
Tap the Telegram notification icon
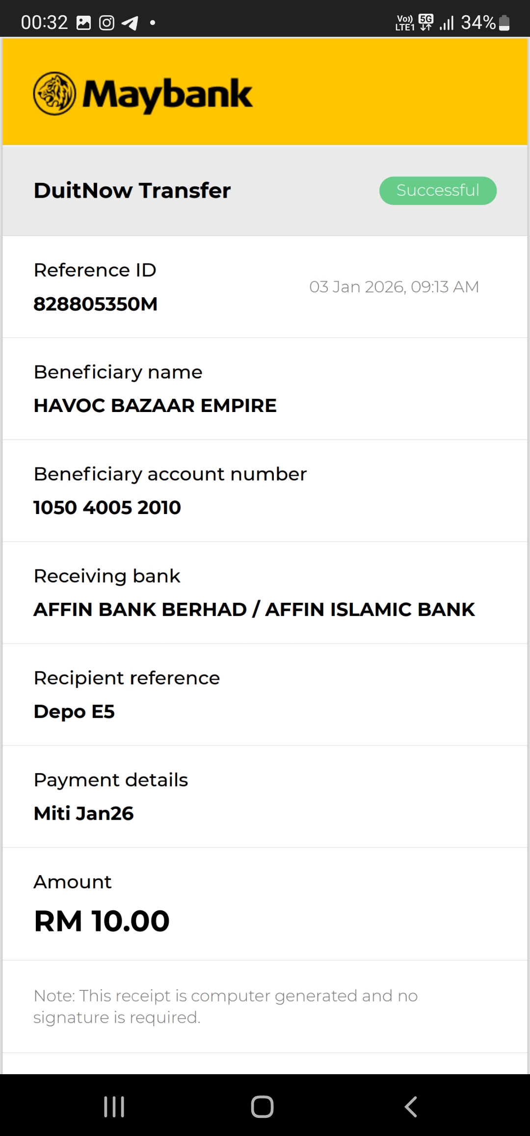130,23
